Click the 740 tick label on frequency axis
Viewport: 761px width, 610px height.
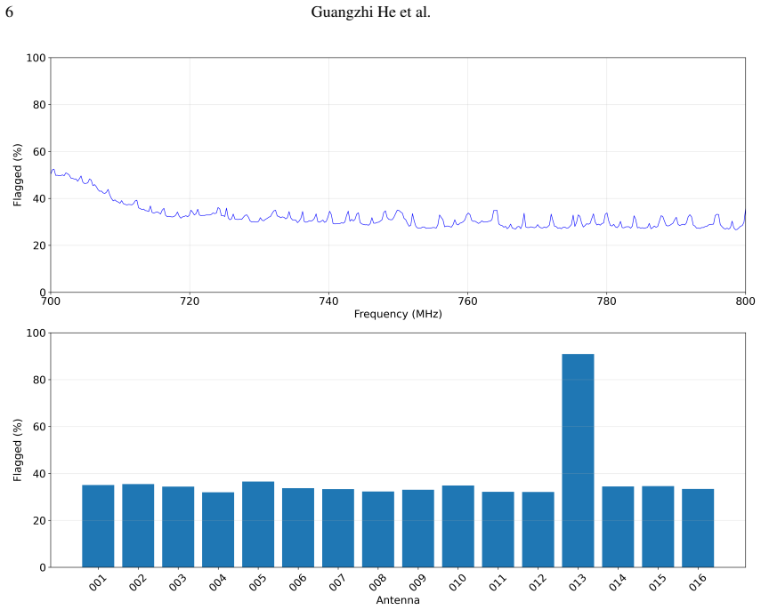pyautogui.click(x=328, y=301)
